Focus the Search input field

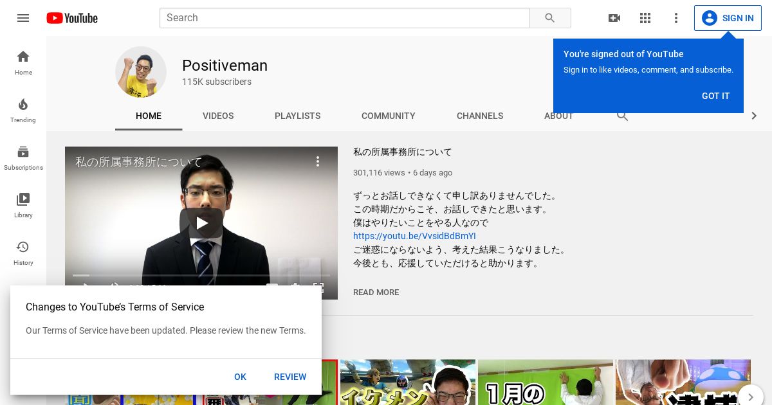(345, 18)
